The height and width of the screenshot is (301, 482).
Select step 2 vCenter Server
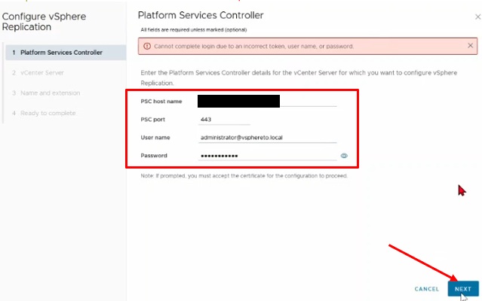(x=38, y=73)
